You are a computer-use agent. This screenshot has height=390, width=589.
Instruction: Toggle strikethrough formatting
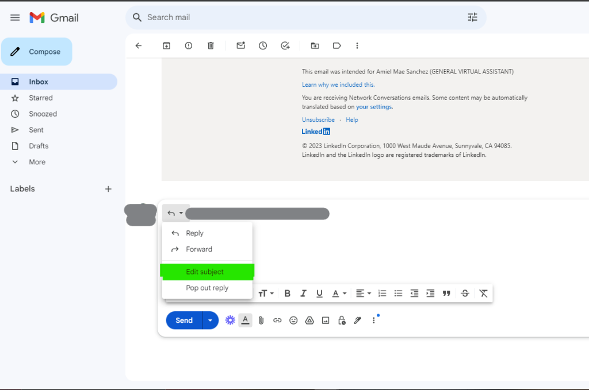tap(465, 294)
